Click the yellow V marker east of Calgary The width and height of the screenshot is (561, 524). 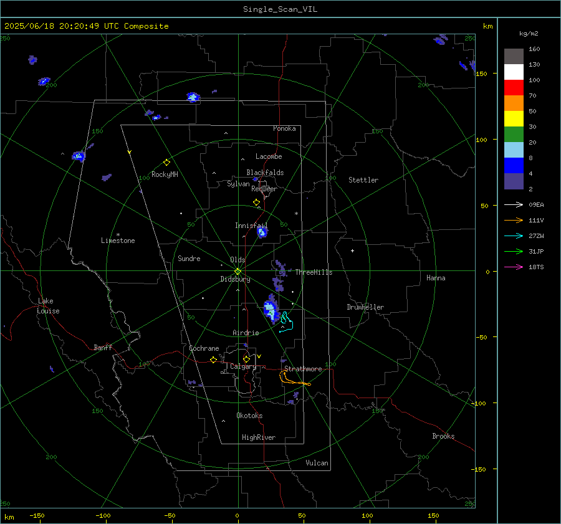(x=259, y=356)
